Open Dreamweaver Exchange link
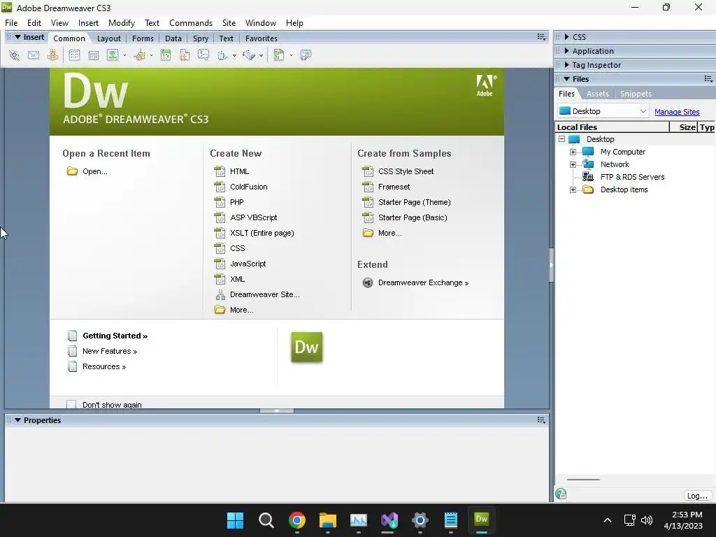The width and height of the screenshot is (716, 537). [x=423, y=282]
